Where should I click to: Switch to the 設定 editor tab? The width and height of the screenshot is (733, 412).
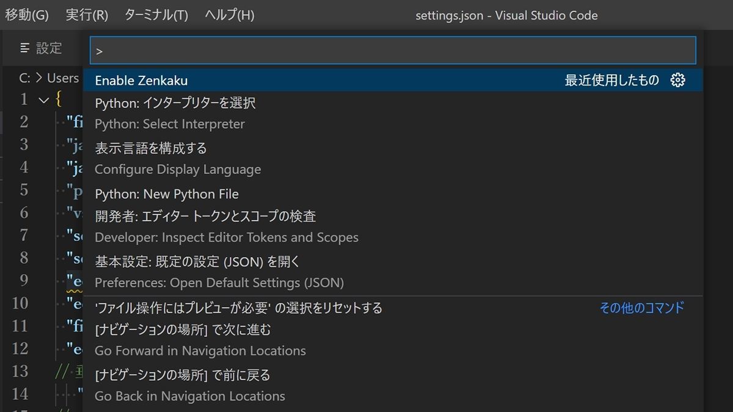tap(41, 48)
